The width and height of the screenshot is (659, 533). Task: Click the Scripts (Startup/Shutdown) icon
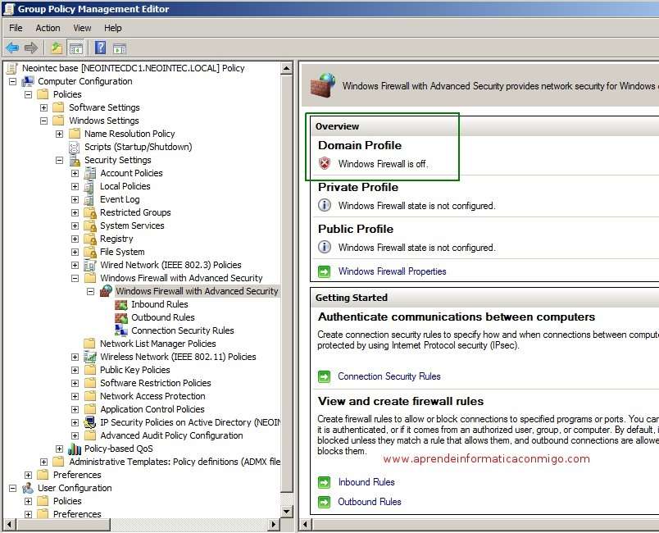(x=74, y=147)
